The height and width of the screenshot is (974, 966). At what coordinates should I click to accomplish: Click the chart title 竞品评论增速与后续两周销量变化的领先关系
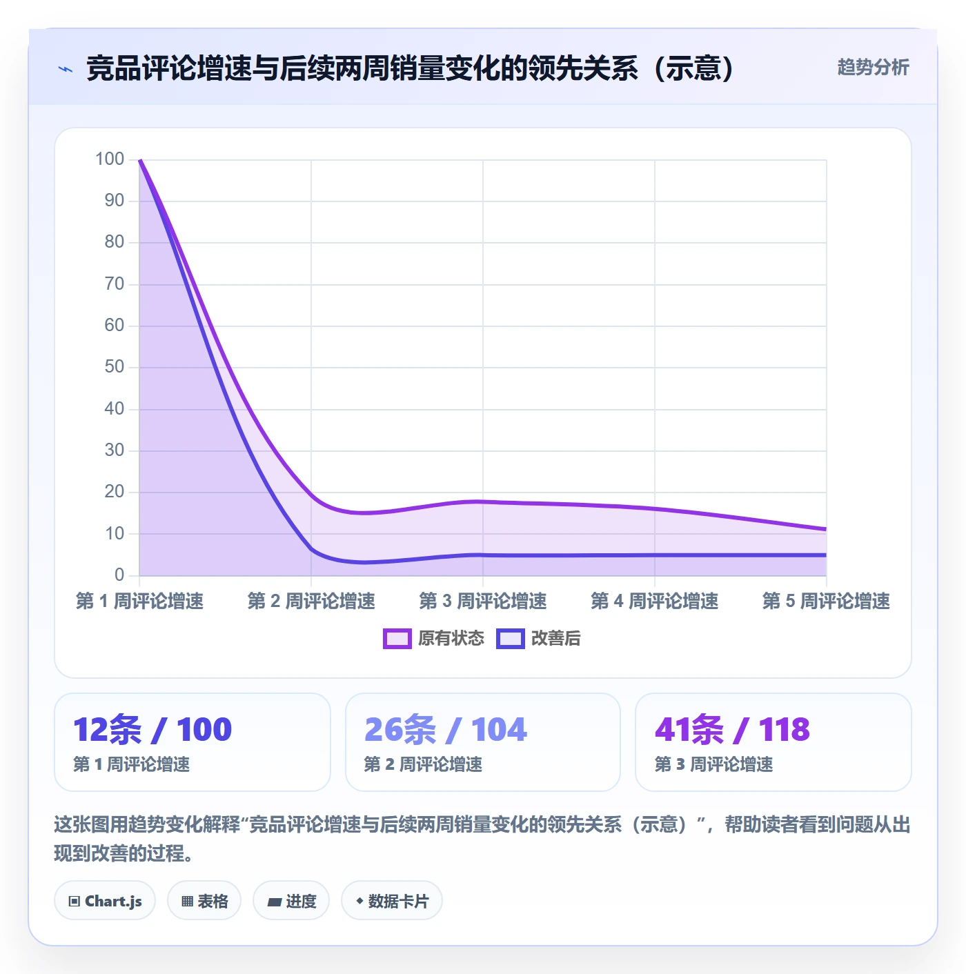point(410,68)
